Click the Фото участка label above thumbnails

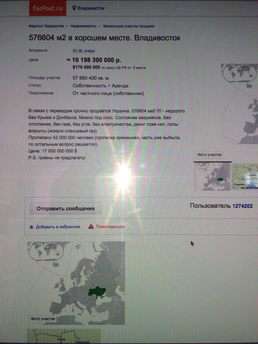pyautogui.click(x=209, y=155)
